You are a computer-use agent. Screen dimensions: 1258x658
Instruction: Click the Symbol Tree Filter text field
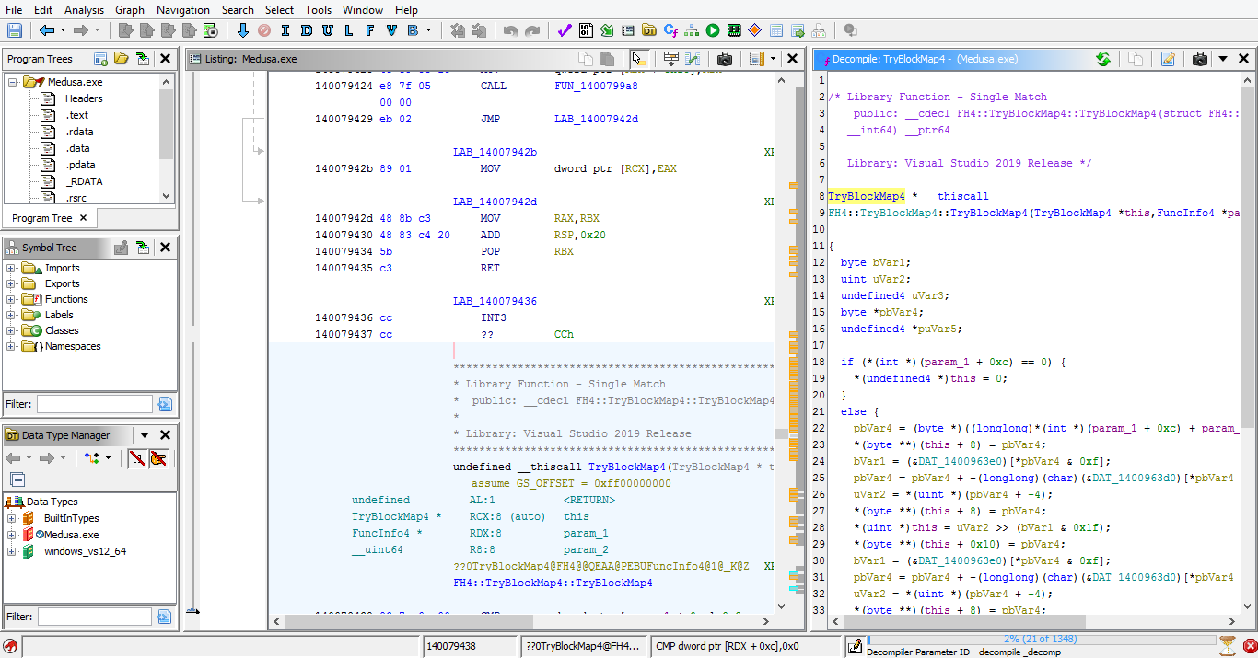pyautogui.click(x=94, y=404)
